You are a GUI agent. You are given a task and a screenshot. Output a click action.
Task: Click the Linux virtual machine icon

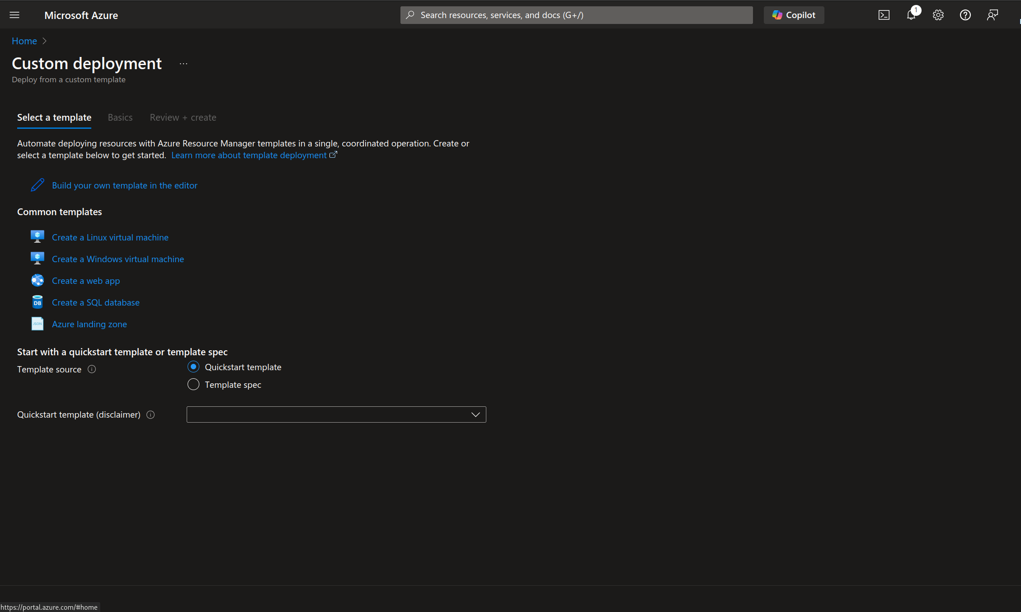tap(38, 237)
